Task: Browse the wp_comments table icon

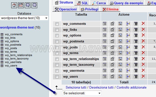Action: (x=105, y=24)
